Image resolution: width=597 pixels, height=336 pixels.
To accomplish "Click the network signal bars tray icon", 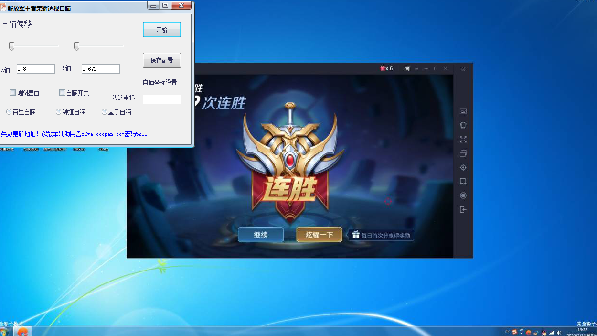I will (552, 333).
